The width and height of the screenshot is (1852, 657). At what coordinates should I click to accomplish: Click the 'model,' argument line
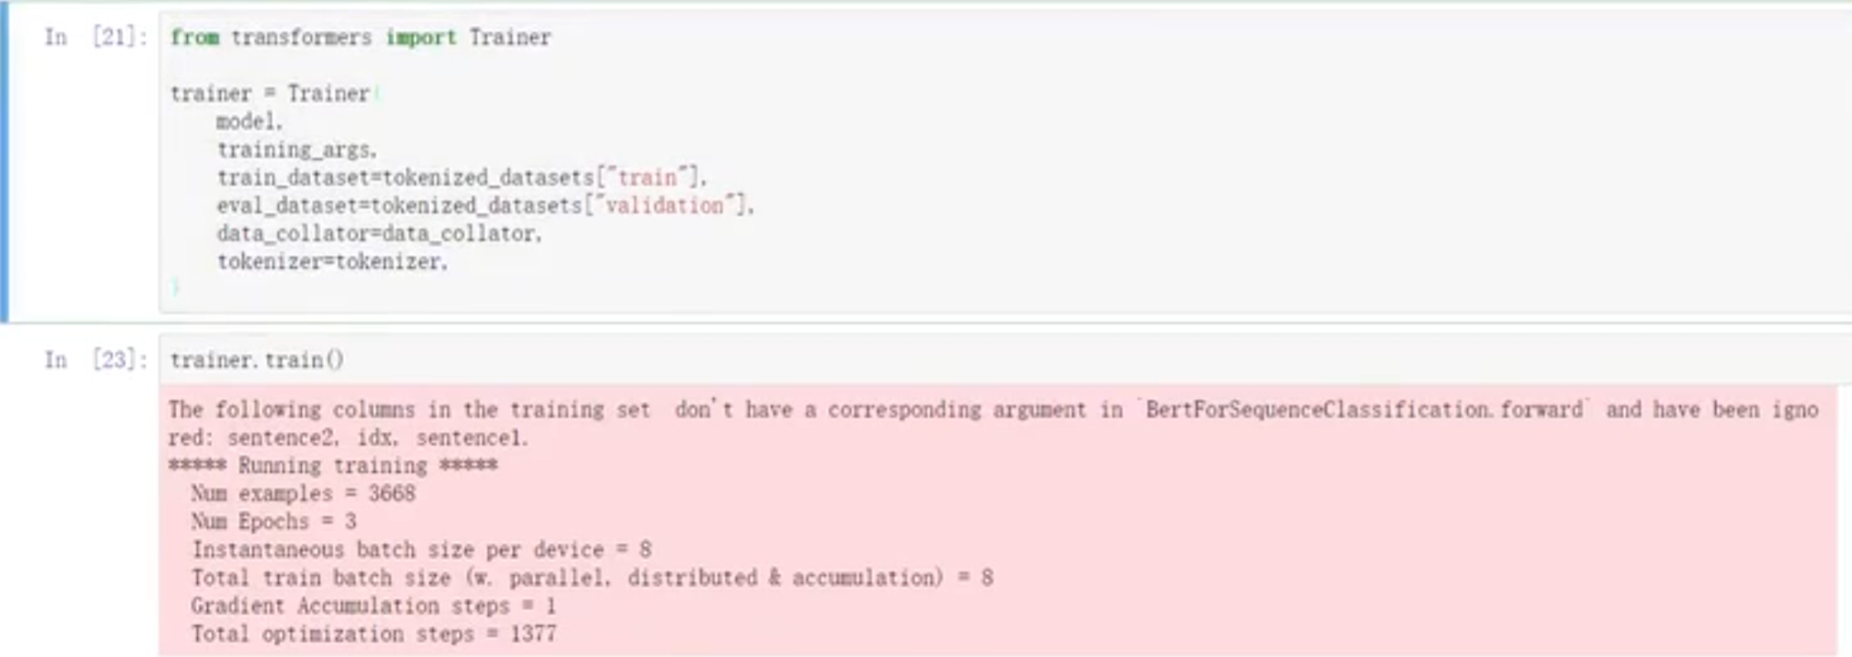249,121
